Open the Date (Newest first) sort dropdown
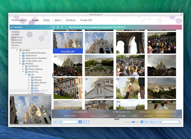Viewport: 191px width, 139px height. click(162, 122)
